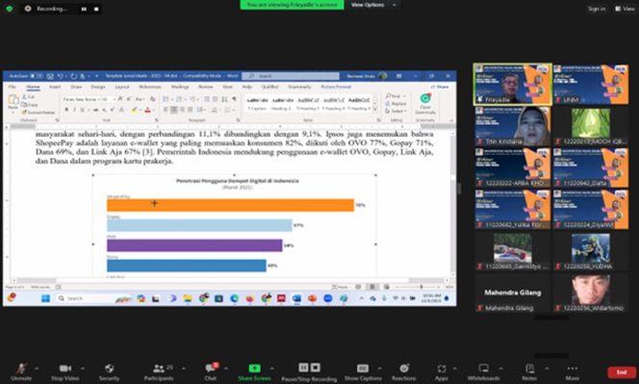Expand the arrow next to Chat
Viewport: 639px width, 384px height.
pos(226,369)
